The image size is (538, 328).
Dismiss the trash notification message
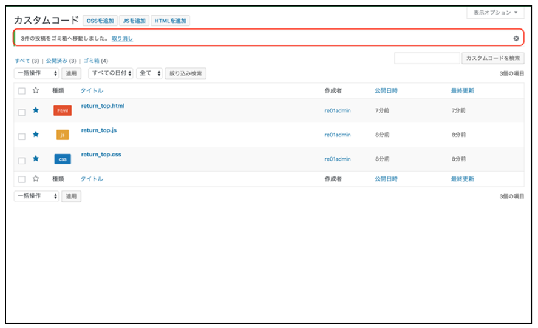click(x=516, y=38)
